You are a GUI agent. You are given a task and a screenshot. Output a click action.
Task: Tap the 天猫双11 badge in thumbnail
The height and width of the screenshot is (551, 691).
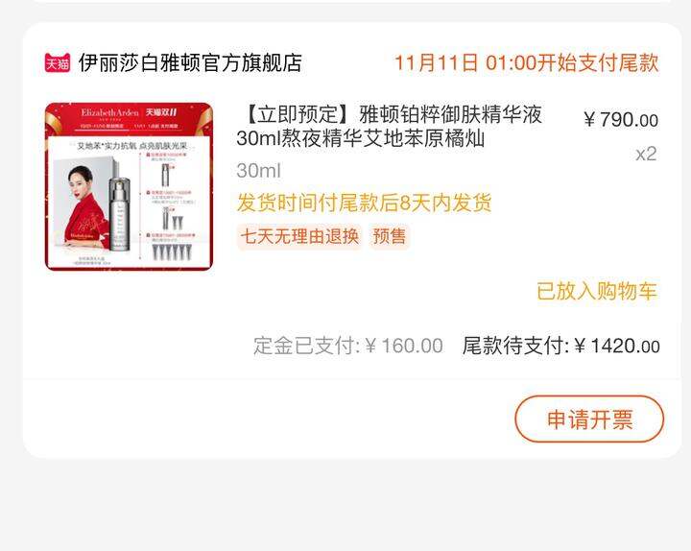[x=161, y=112]
